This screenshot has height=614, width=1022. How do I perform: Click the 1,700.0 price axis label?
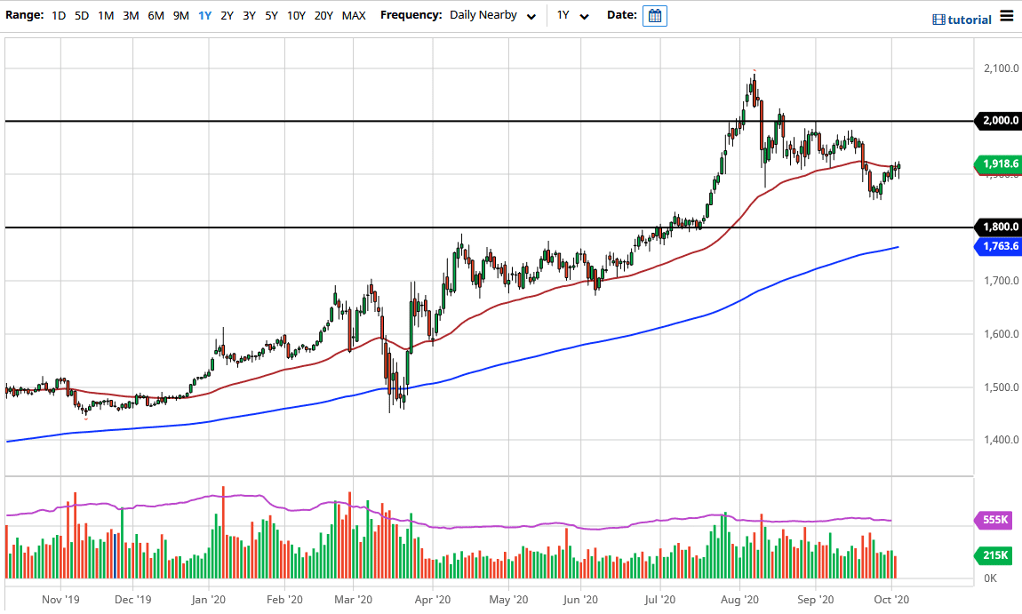1002,281
